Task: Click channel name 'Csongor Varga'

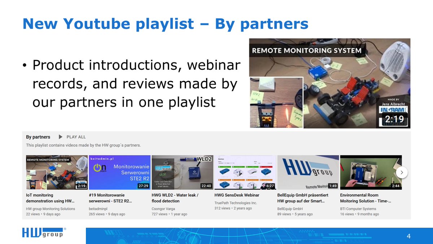Action: coord(164,209)
